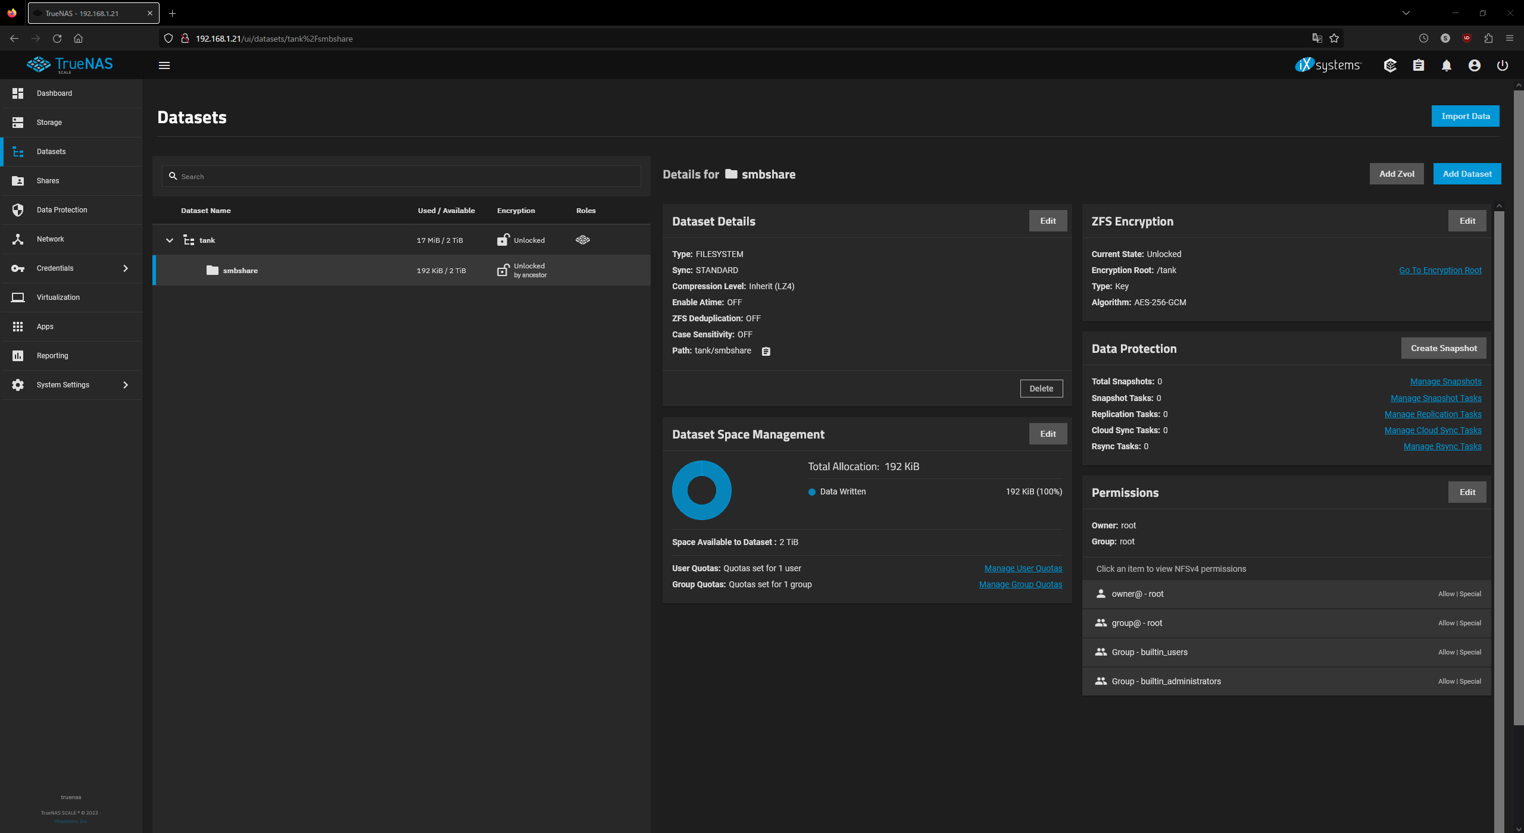Screen dimensions: 1524x833
Task: View owner@ - root permission entry
Action: coord(1138,594)
